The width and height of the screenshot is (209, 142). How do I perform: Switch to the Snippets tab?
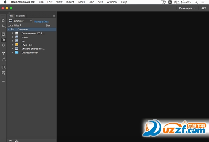point(21,16)
